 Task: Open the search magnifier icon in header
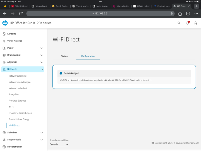(179, 23)
